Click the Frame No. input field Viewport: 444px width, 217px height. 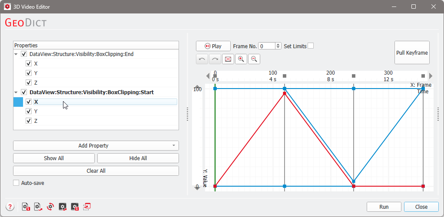pos(267,46)
